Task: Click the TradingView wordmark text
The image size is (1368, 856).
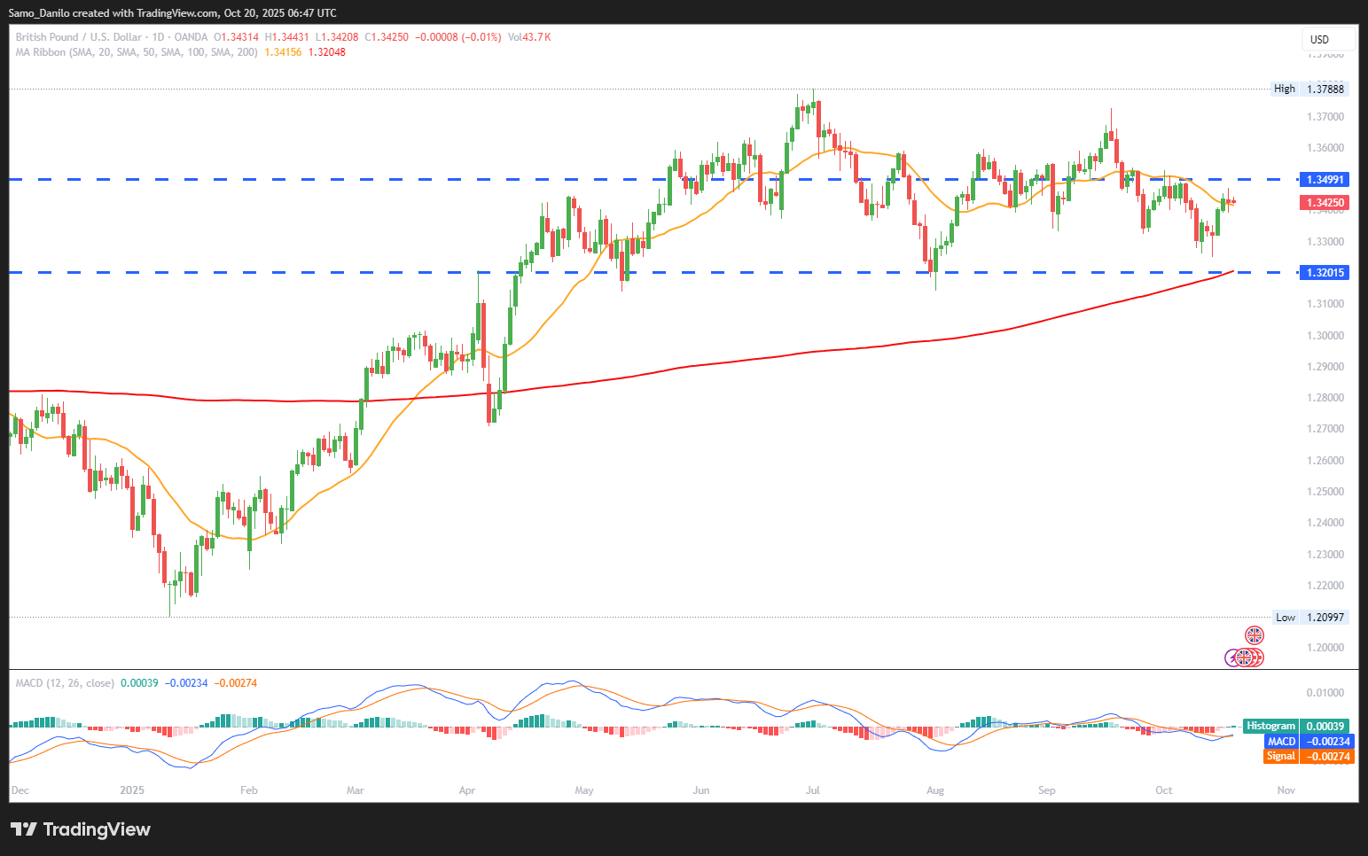Action: 97,829
